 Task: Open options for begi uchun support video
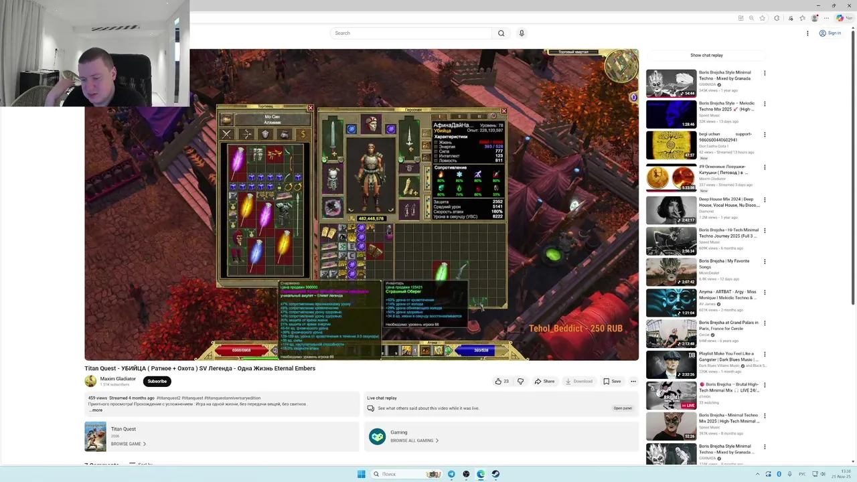coord(765,135)
